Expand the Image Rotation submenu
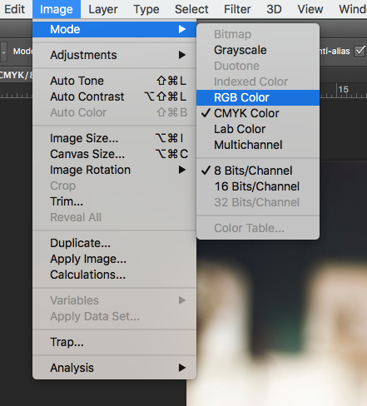Viewport: 367px width, 406px height. point(114,170)
